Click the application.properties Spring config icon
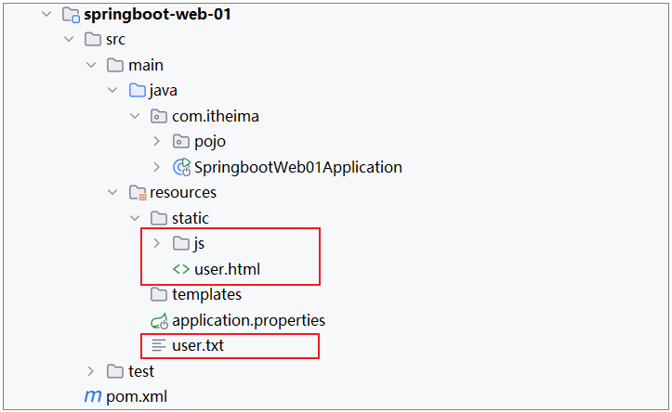 158,320
